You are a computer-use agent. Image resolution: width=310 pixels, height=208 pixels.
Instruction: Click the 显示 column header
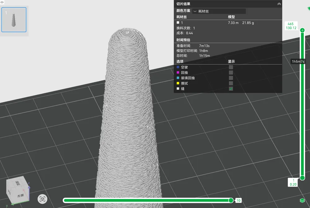pyautogui.click(x=231, y=61)
